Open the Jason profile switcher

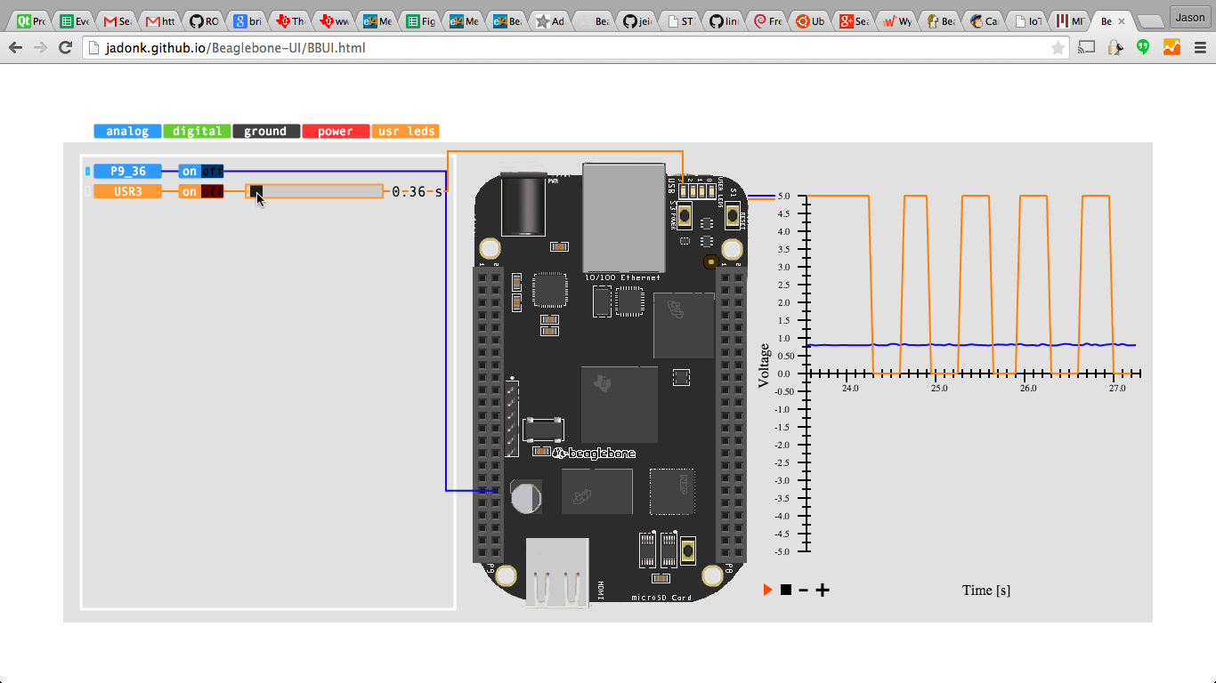[1190, 18]
